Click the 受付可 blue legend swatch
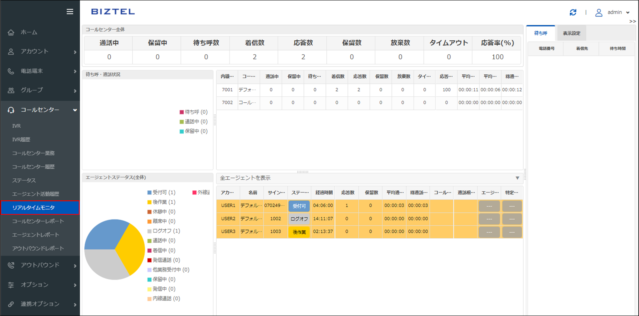 (x=150, y=192)
